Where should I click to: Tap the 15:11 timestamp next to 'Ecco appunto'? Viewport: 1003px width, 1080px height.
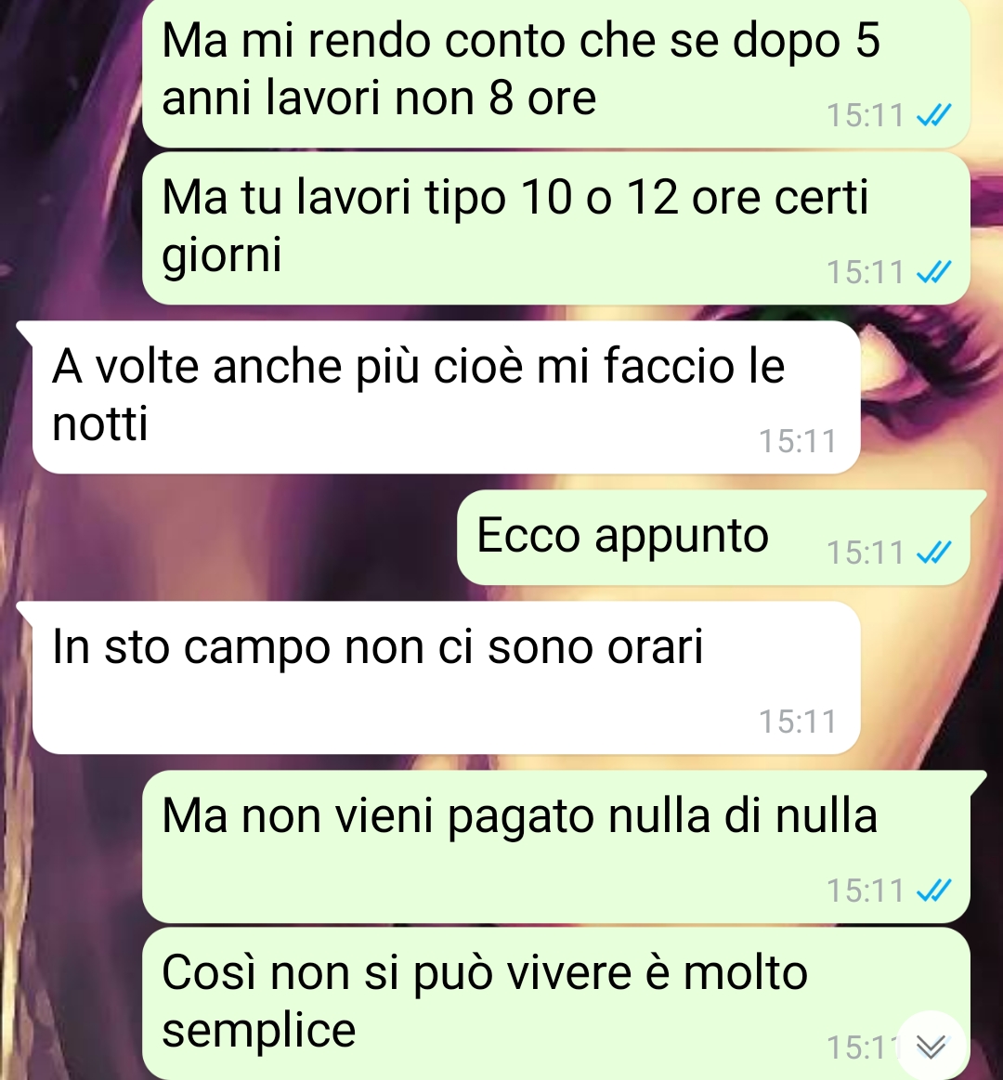865,553
